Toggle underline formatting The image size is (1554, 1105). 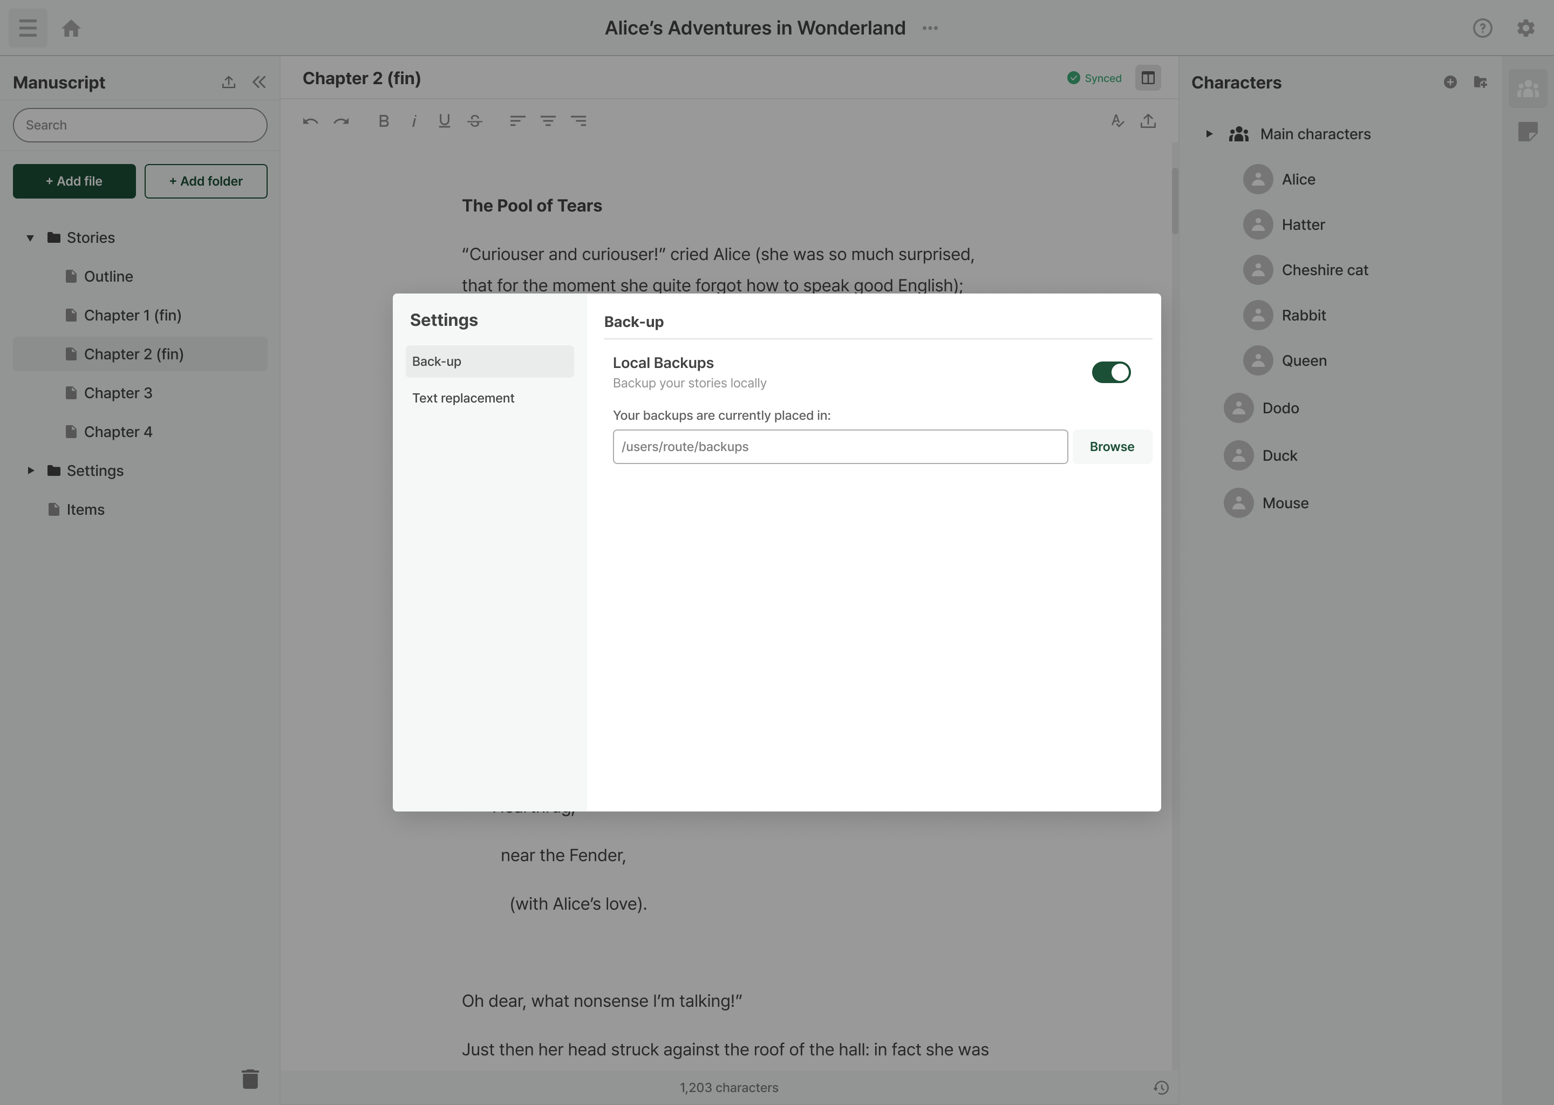(x=444, y=121)
